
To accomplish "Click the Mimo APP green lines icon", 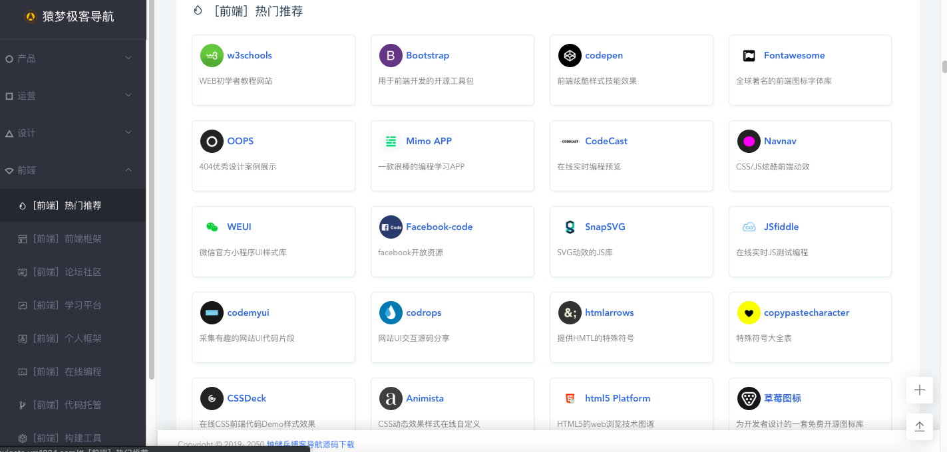I will (x=391, y=142).
